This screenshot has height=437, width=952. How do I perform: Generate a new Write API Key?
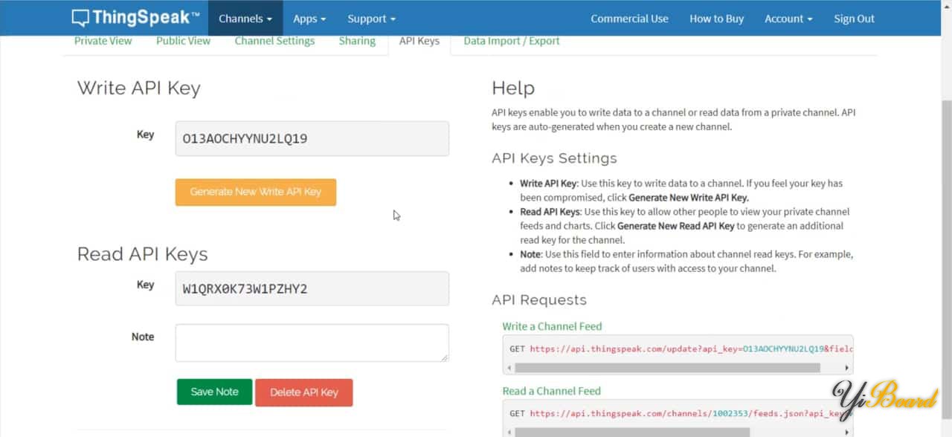[x=256, y=192]
